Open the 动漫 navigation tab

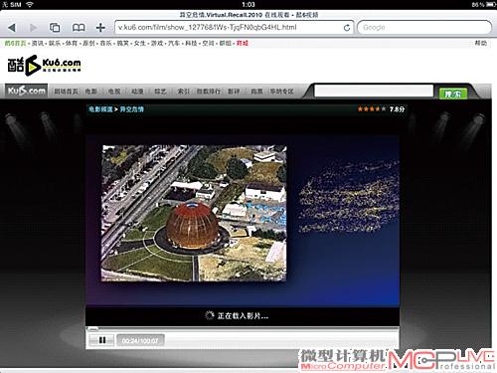coord(137,92)
